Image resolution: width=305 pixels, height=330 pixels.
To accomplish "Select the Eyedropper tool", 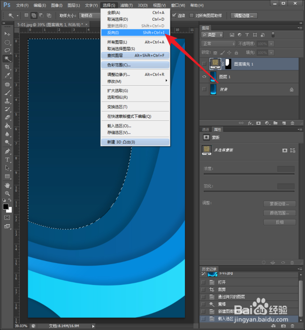I will (7, 75).
